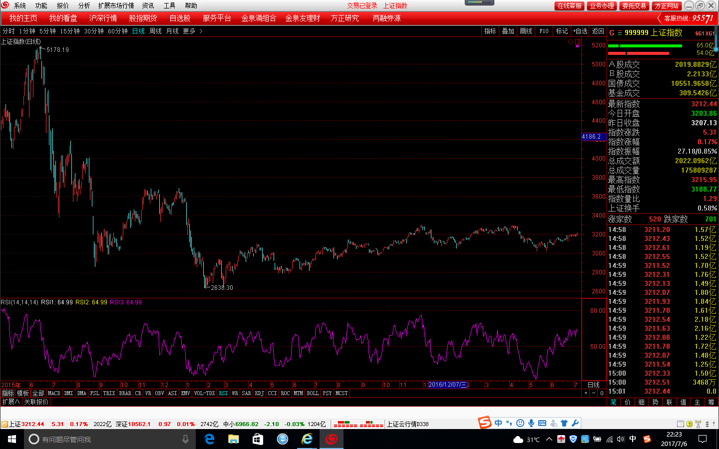Viewport: 719px width, 449px height.
Task: Open Sogou toolbox wrench icon
Action: coord(575,423)
